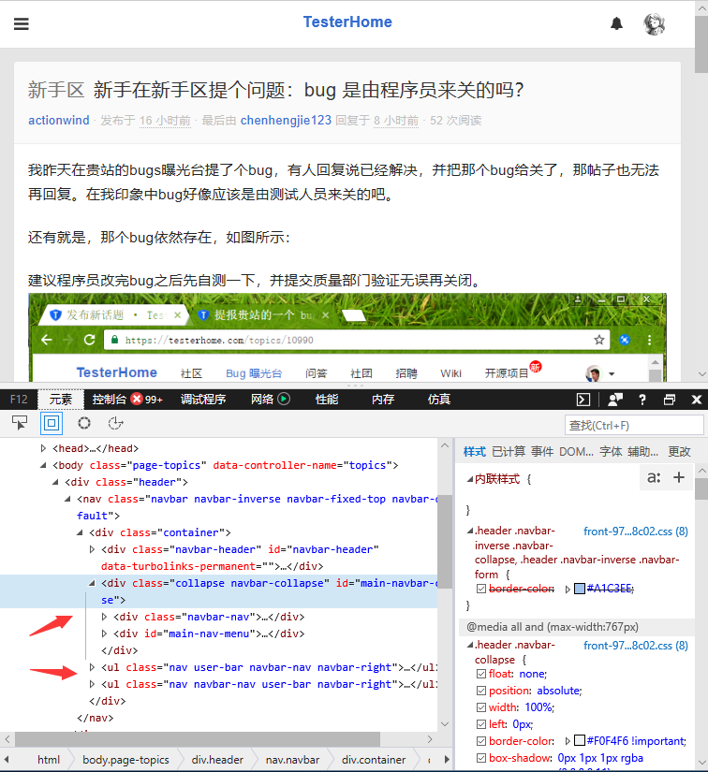Click the accessibility tree toolbar icon
The height and width of the screenshot is (772, 708).
115,423
